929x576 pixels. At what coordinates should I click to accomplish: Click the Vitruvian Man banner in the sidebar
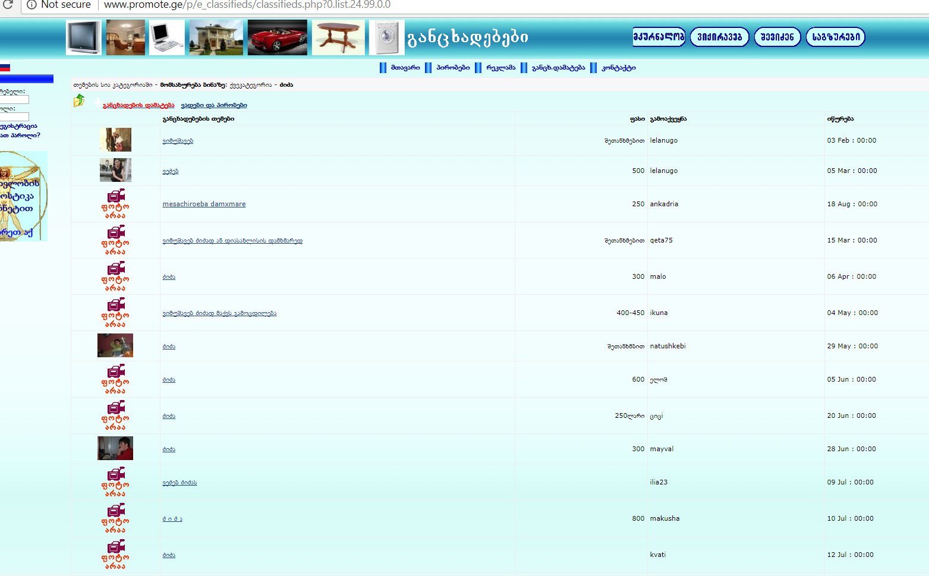pos(23,196)
